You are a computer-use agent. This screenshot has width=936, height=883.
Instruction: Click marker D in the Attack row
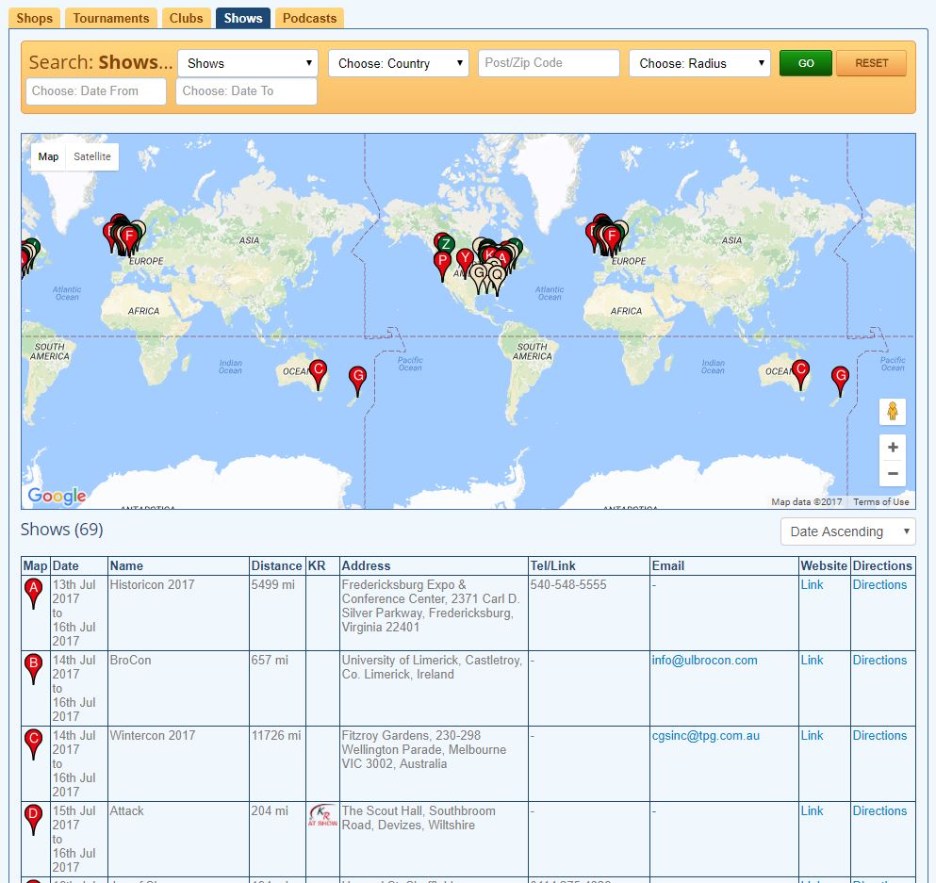pyautogui.click(x=34, y=818)
